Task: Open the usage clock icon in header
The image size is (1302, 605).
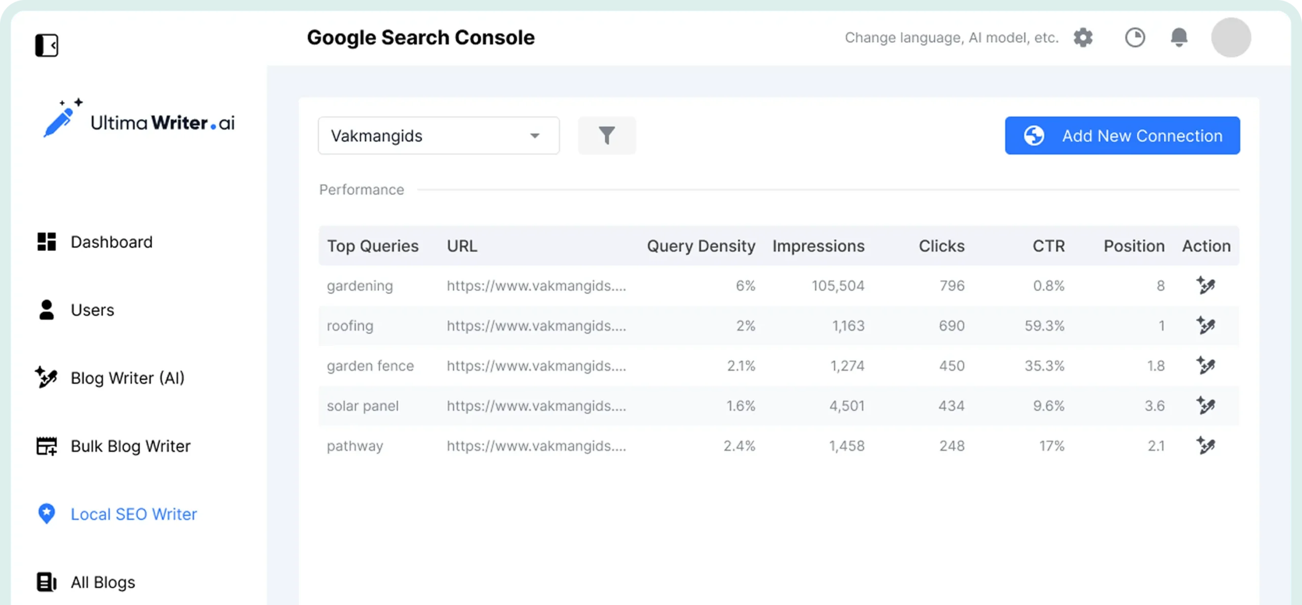Action: [x=1135, y=38]
